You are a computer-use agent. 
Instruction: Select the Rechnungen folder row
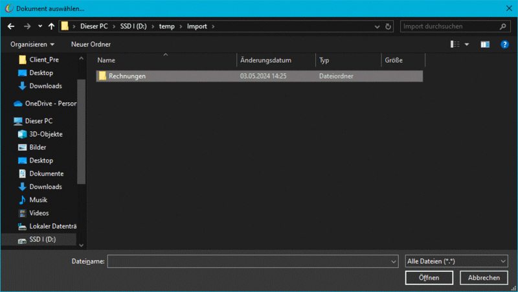260,76
